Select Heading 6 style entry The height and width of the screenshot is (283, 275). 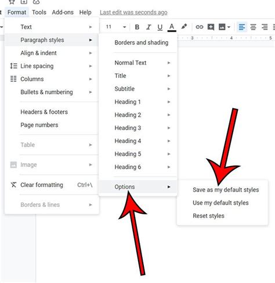pos(138,167)
